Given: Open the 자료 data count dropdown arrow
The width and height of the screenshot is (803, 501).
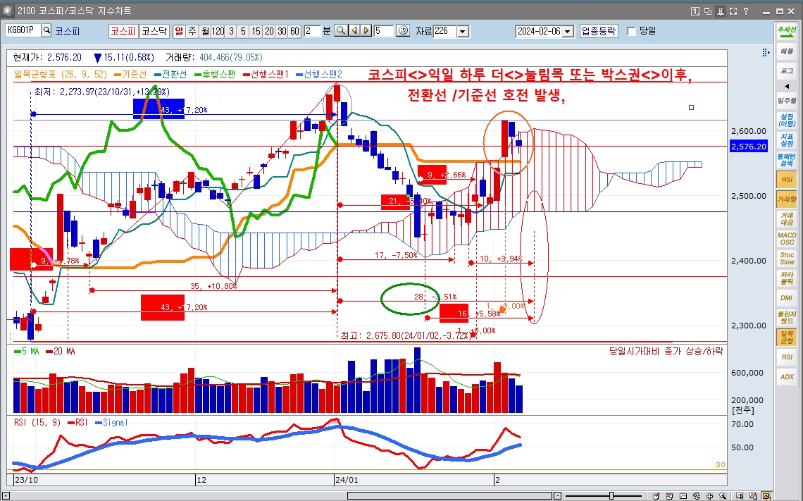Looking at the screenshot, I should coord(463,31).
